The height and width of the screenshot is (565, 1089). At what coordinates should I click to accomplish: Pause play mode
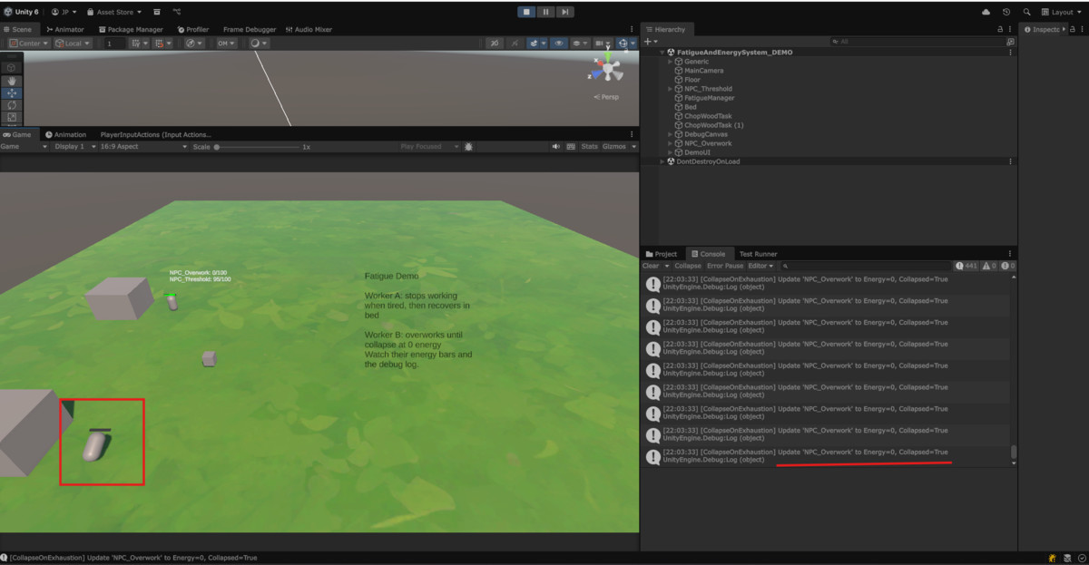coord(545,12)
